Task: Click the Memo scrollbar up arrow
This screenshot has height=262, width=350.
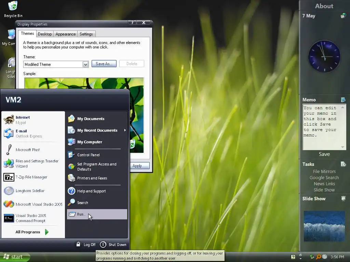Action: tap(342, 107)
